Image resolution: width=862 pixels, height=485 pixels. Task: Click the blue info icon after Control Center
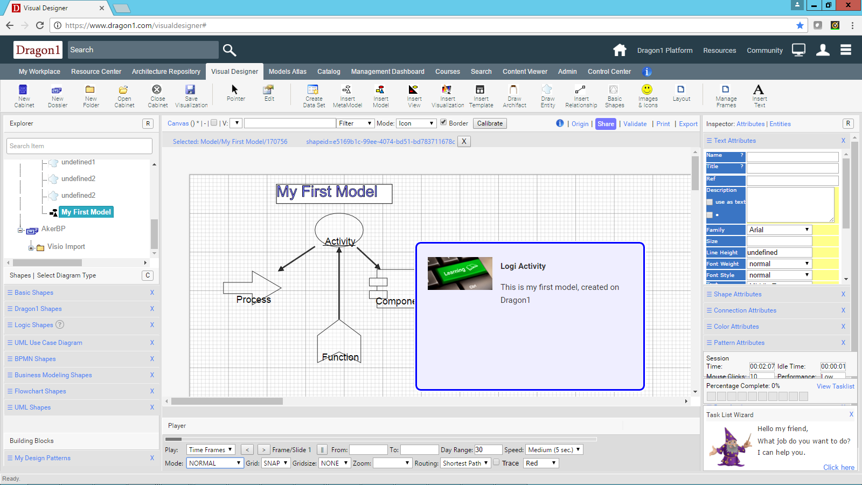tap(647, 72)
